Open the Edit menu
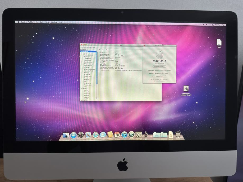This screenshot has width=243, height=182. [42, 22]
